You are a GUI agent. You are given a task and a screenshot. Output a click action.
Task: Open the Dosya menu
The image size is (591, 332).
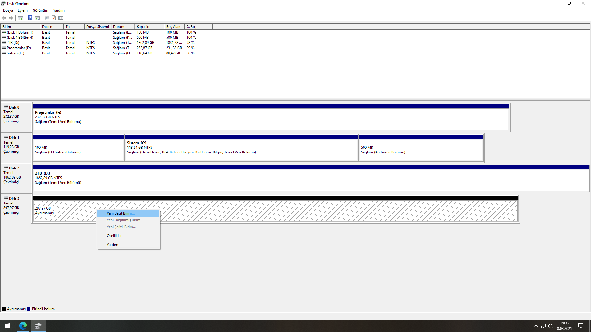pyautogui.click(x=8, y=10)
